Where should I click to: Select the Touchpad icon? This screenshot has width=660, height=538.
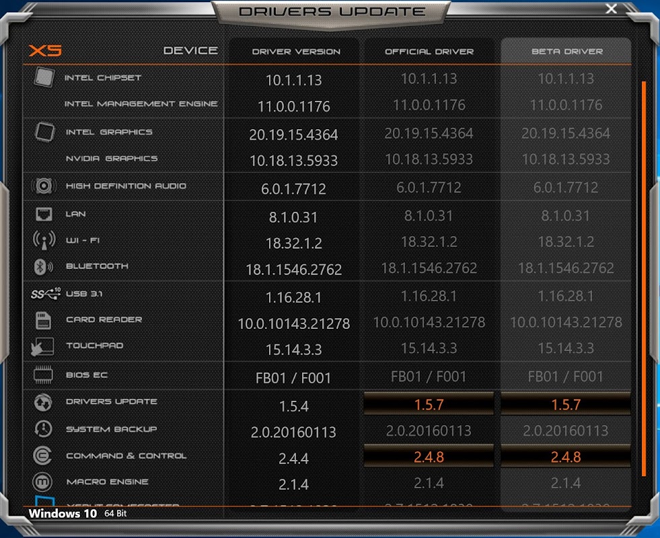(42, 346)
